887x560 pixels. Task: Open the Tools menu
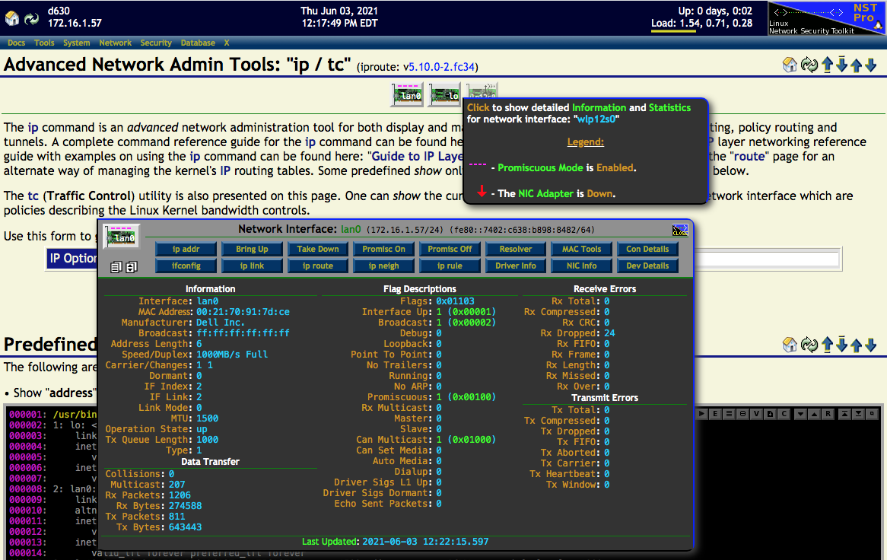coord(45,43)
